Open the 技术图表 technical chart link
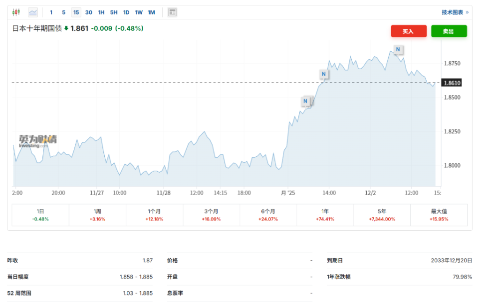 pos(455,12)
